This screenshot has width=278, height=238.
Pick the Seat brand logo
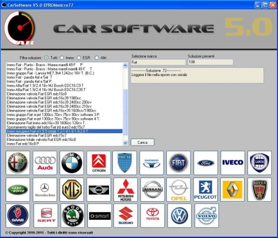click(46, 216)
